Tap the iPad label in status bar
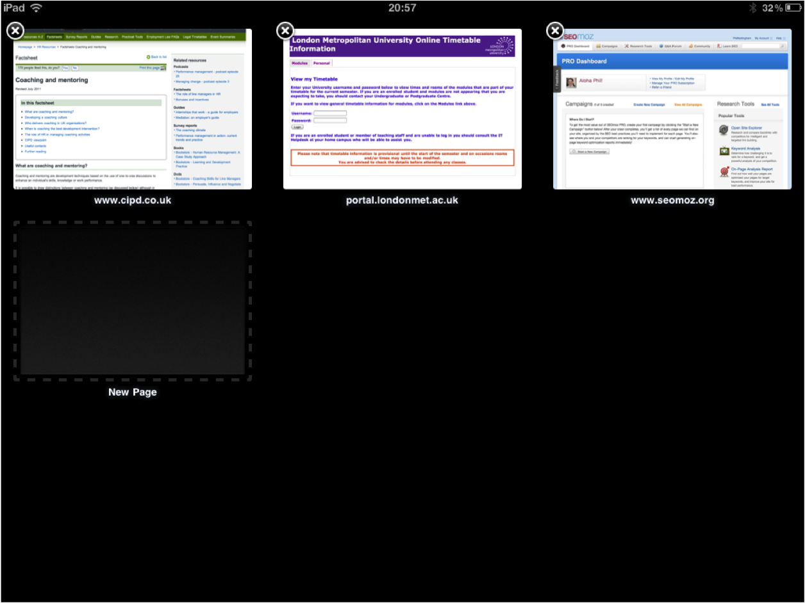Image resolution: width=805 pixels, height=603 pixels. point(13,8)
